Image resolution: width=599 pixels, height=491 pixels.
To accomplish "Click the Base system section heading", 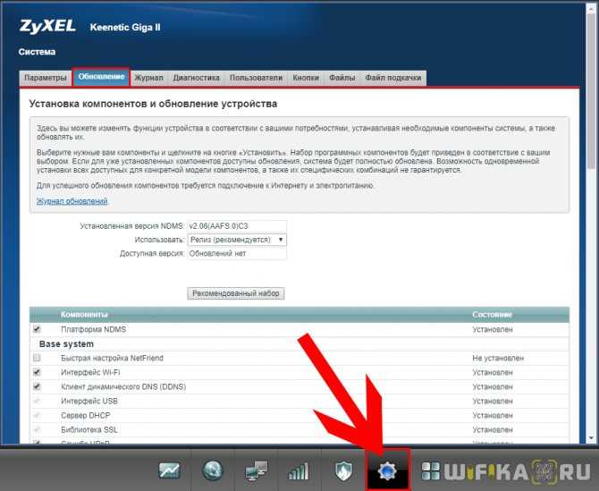I will (66, 344).
